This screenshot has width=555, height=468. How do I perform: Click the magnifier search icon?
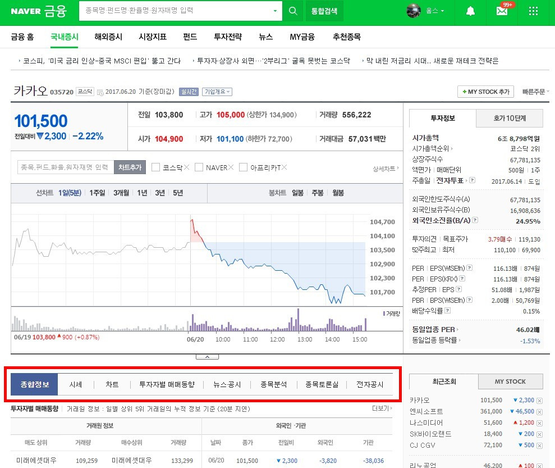click(x=293, y=11)
